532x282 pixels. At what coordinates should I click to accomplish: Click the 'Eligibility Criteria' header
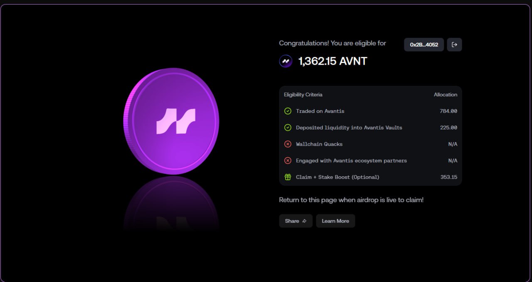pos(303,95)
